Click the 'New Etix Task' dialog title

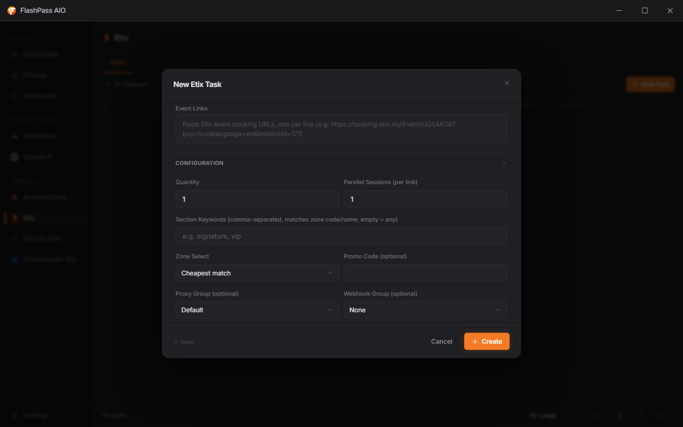tap(197, 84)
